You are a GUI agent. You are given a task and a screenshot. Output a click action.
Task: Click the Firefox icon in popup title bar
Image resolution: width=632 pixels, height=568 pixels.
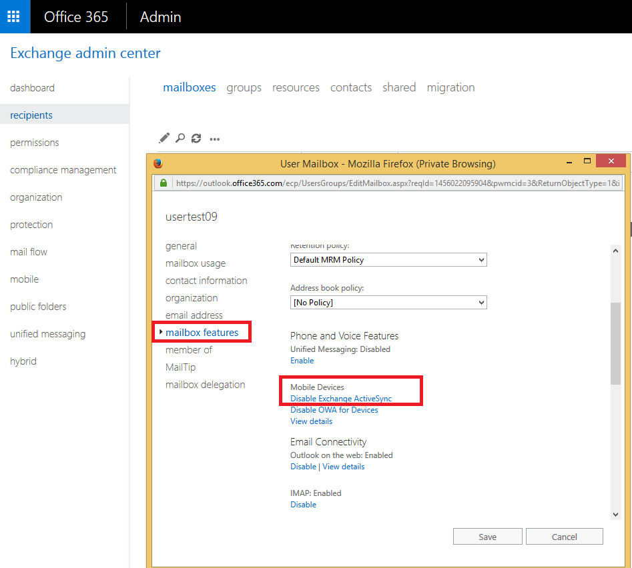(x=158, y=163)
